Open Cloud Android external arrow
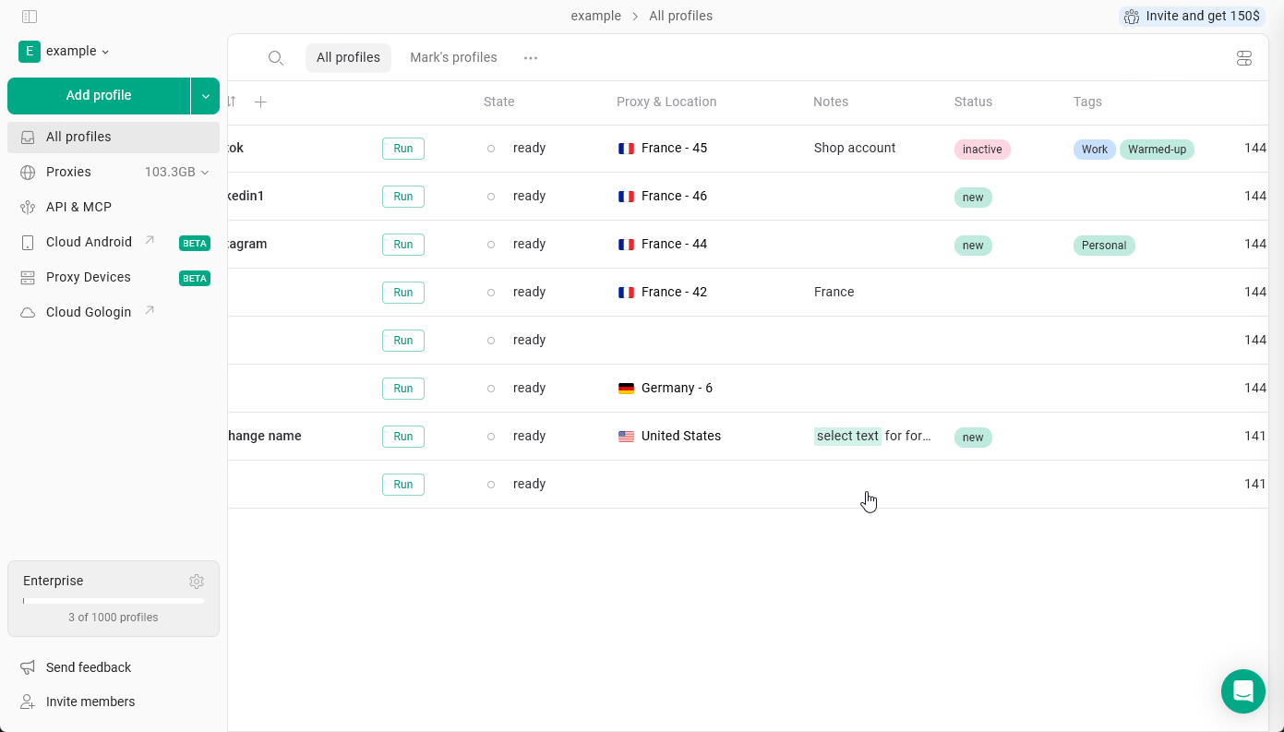This screenshot has height=732, width=1284. pyautogui.click(x=150, y=241)
